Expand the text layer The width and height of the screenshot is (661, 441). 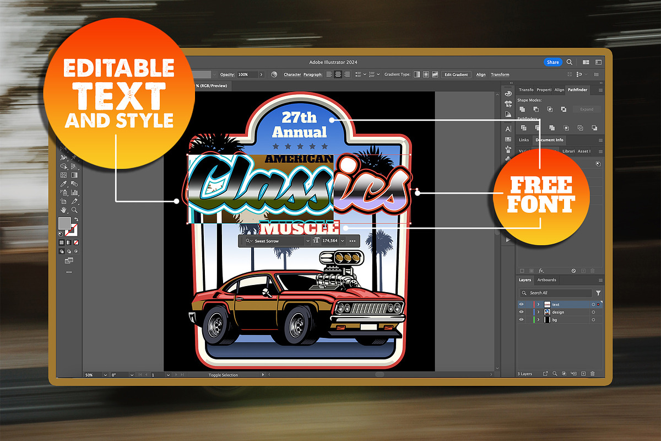tap(539, 304)
